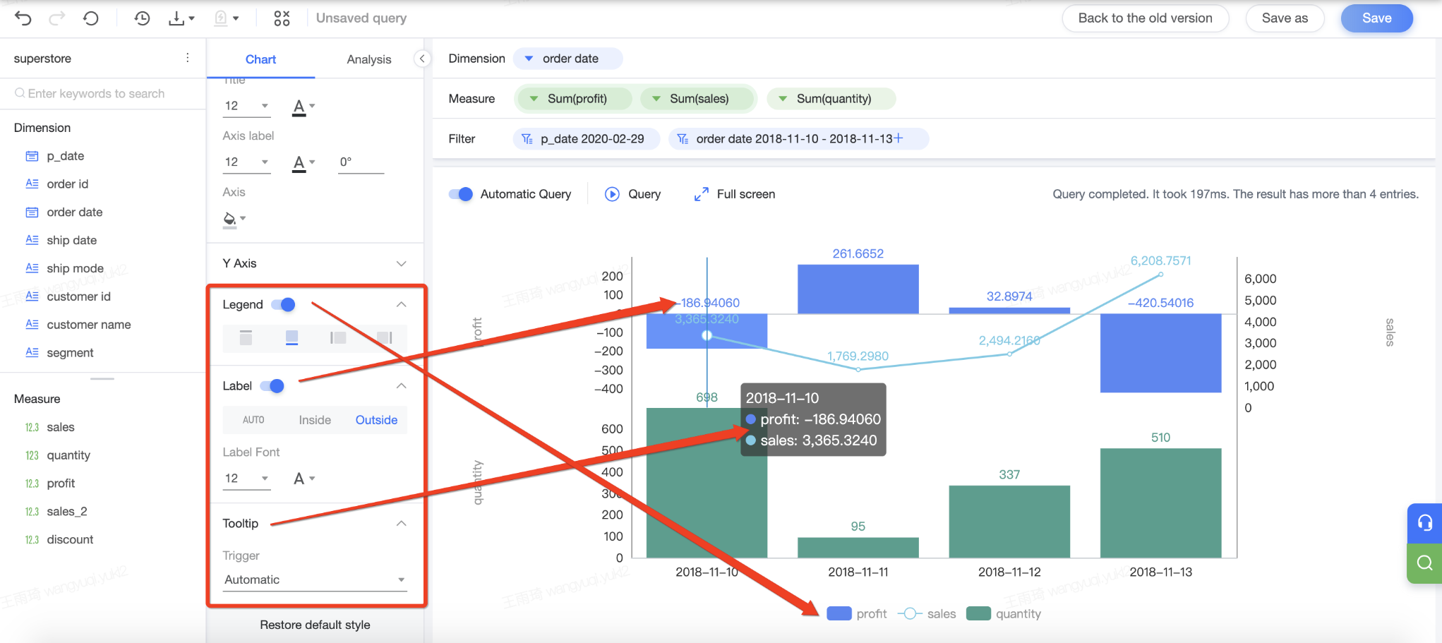
Task: Disable Automatic Query switch
Action: click(461, 194)
